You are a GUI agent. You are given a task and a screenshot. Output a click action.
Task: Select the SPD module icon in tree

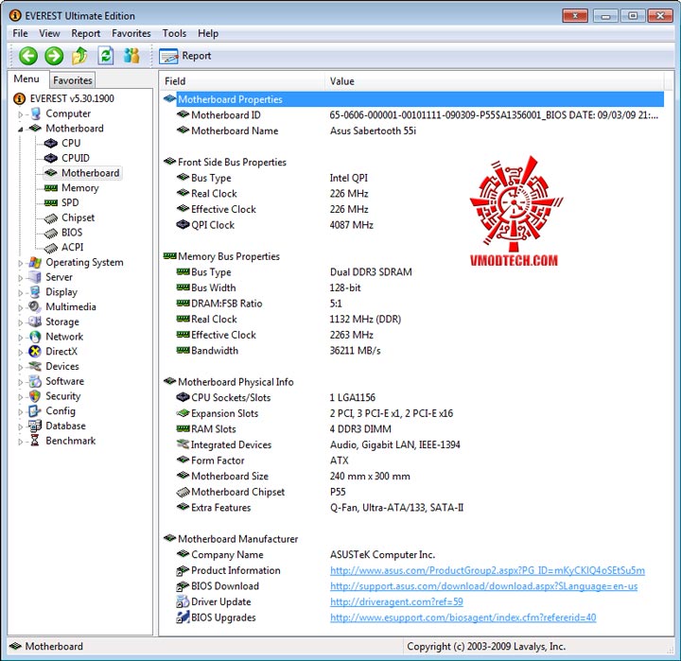[x=51, y=202]
